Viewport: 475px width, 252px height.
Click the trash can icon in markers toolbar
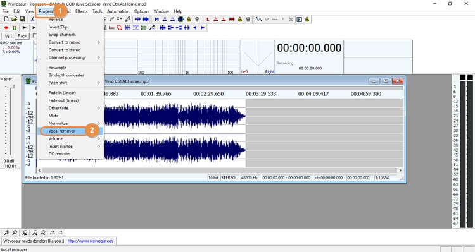point(197,19)
